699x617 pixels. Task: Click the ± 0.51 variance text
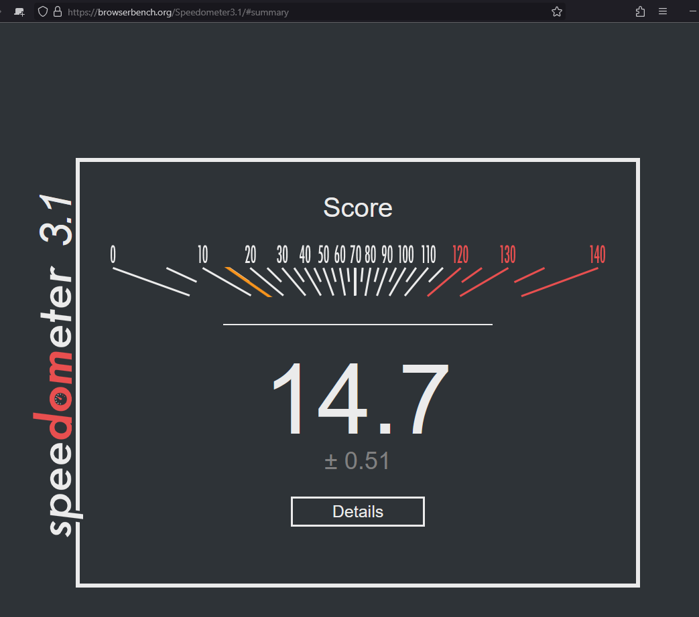(x=357, y=461)
